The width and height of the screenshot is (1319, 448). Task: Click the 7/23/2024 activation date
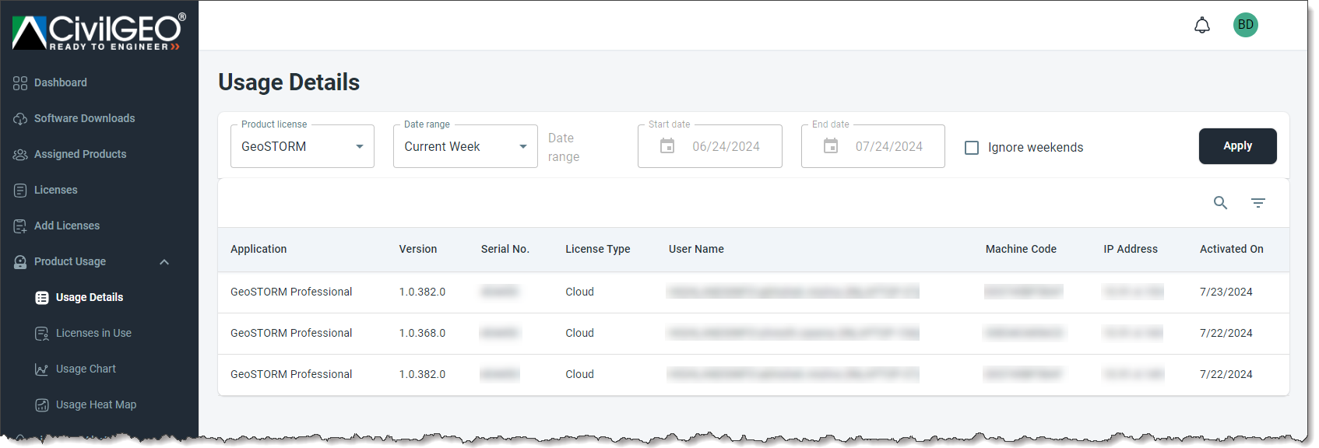(1226, 292)
